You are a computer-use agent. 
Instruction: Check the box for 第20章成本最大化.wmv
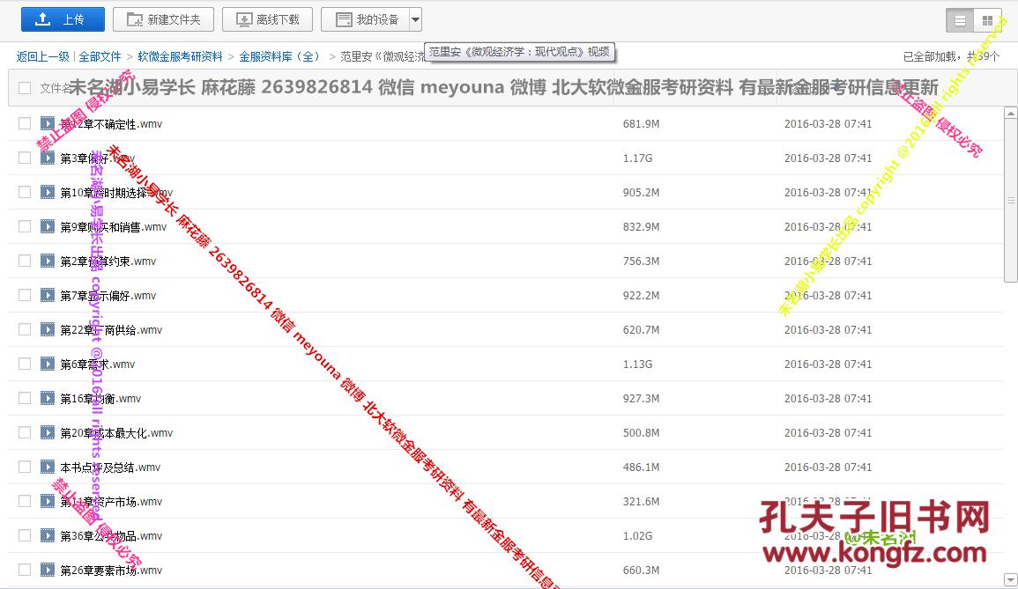pos(25,432)
